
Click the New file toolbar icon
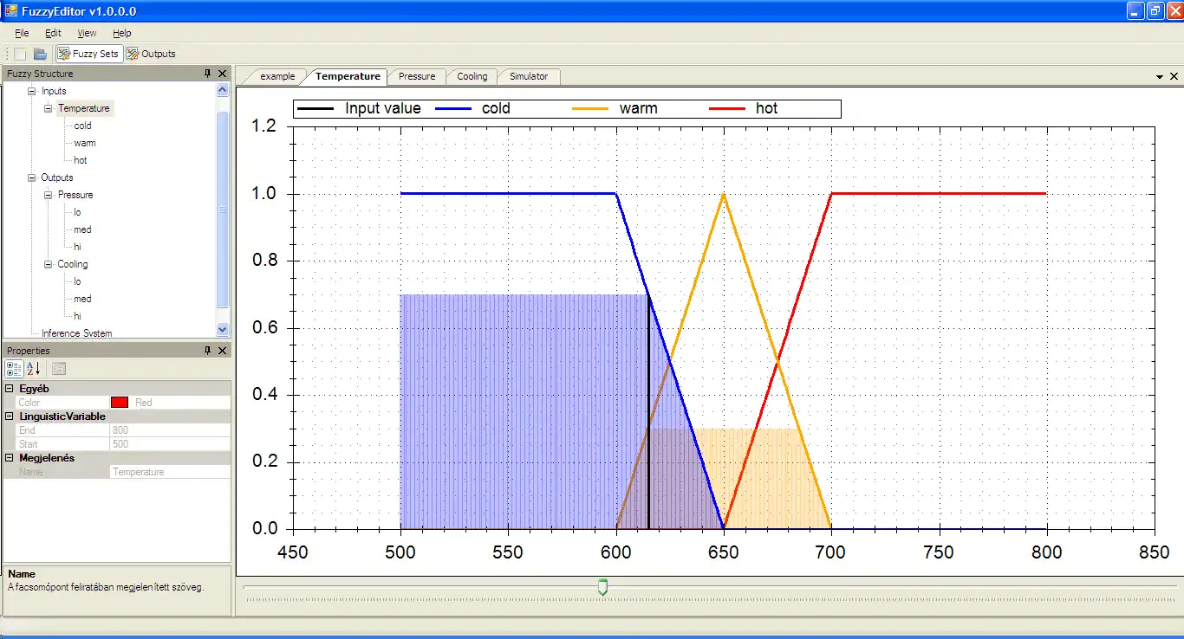tap(20, 54)
